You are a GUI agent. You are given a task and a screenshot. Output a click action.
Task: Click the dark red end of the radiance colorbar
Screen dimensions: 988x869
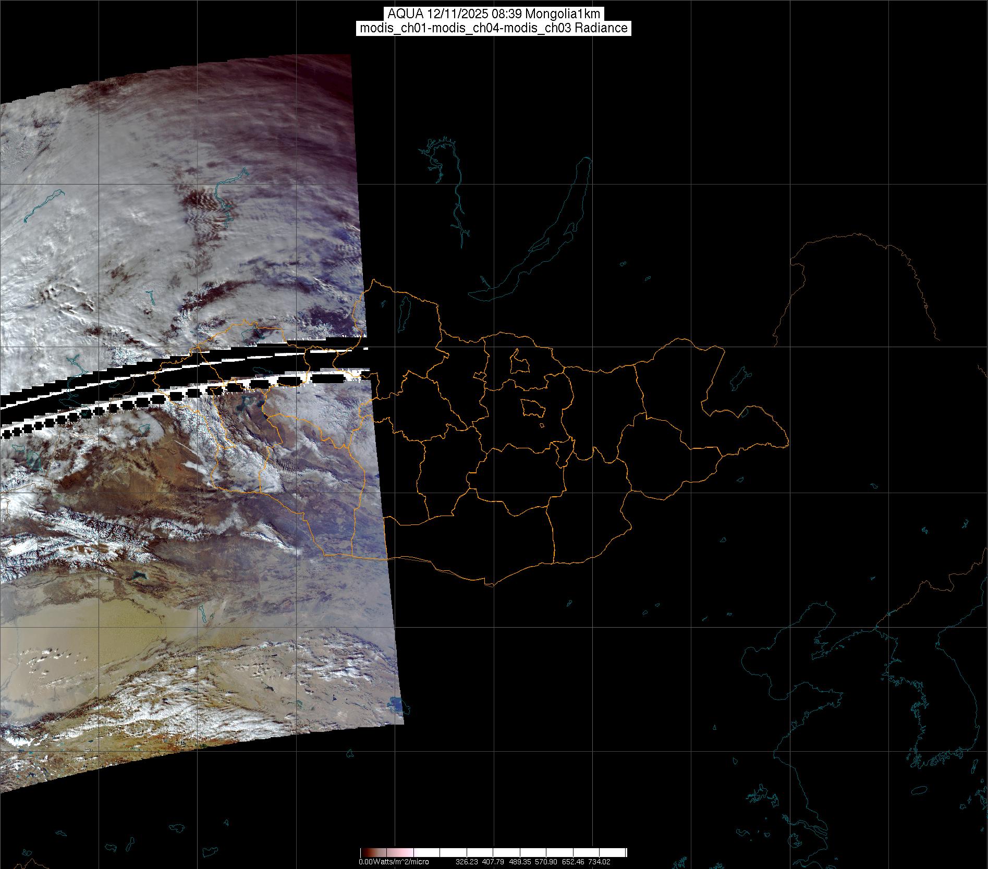pos(368,853)
